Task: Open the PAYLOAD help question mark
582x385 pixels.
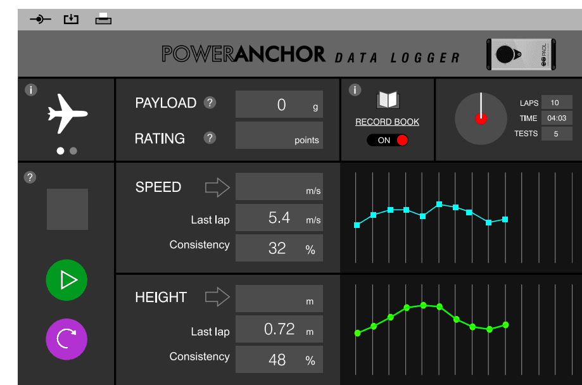Action: [210, 103]
